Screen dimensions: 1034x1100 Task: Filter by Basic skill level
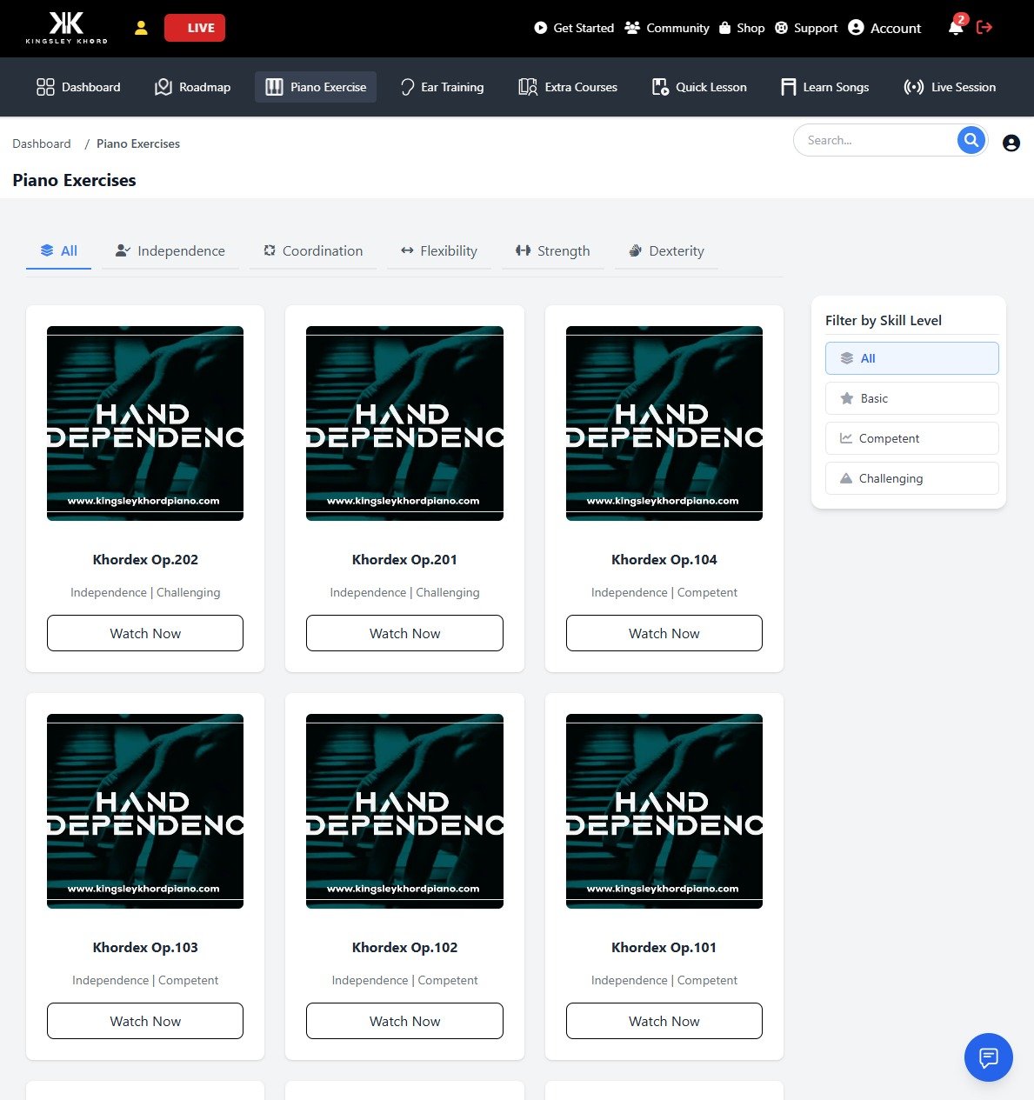point(911,398)
